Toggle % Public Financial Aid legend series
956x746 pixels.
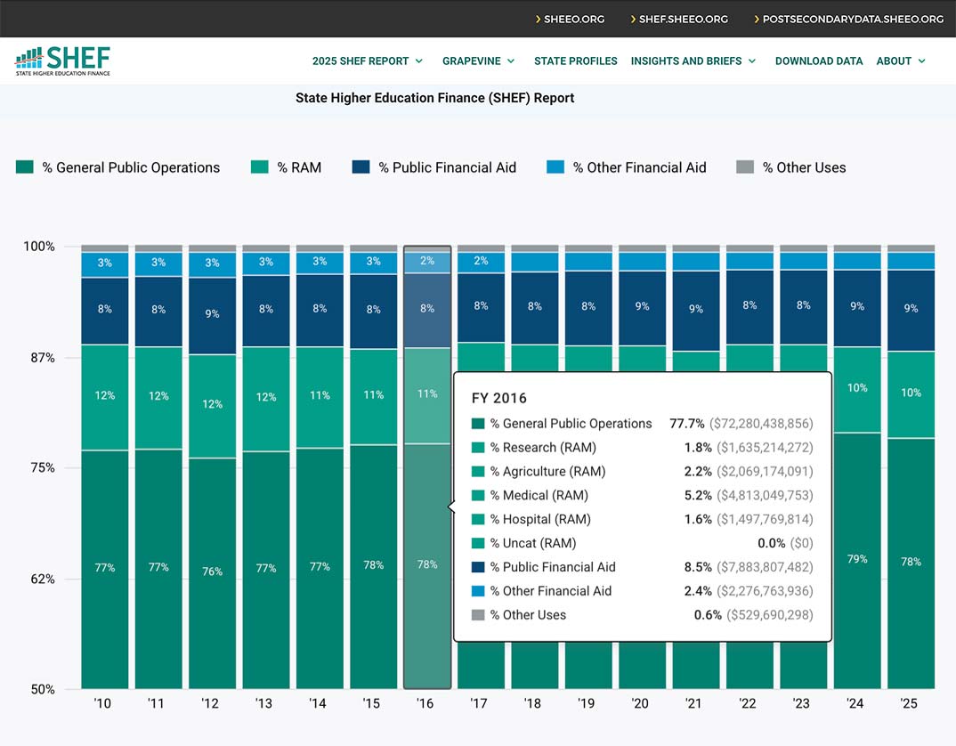[x=447, y=167]
